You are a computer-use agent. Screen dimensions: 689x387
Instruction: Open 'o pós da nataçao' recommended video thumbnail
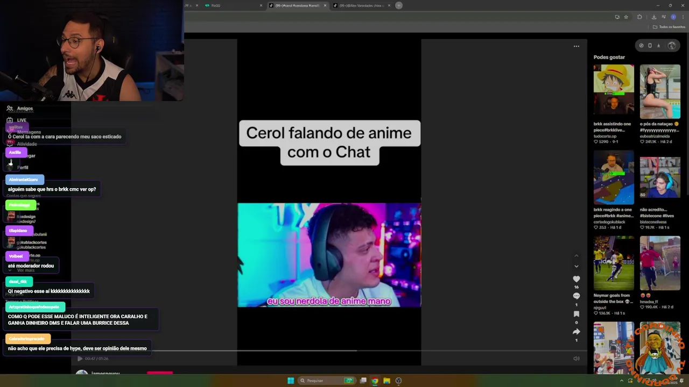[660, 91]
